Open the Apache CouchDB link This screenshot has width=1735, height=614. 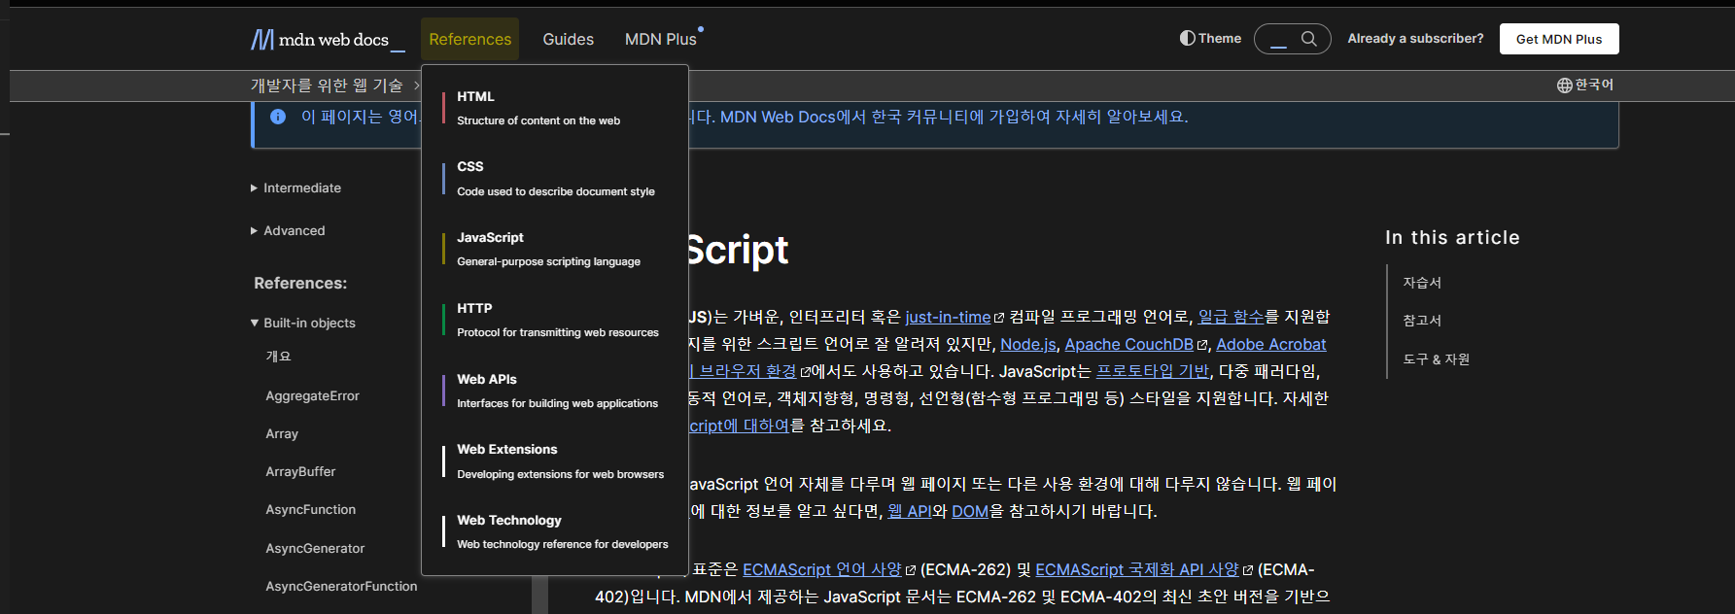1128,345
